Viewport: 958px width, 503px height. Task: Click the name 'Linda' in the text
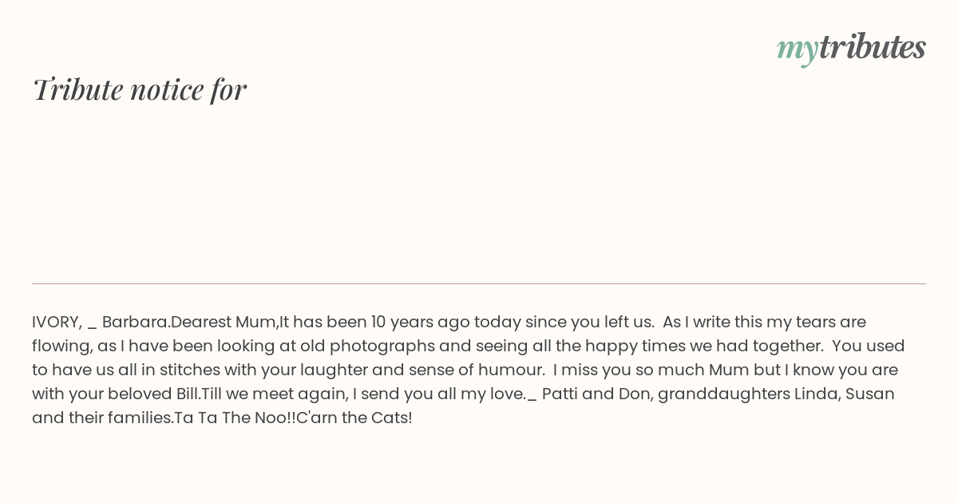point(814,394)
